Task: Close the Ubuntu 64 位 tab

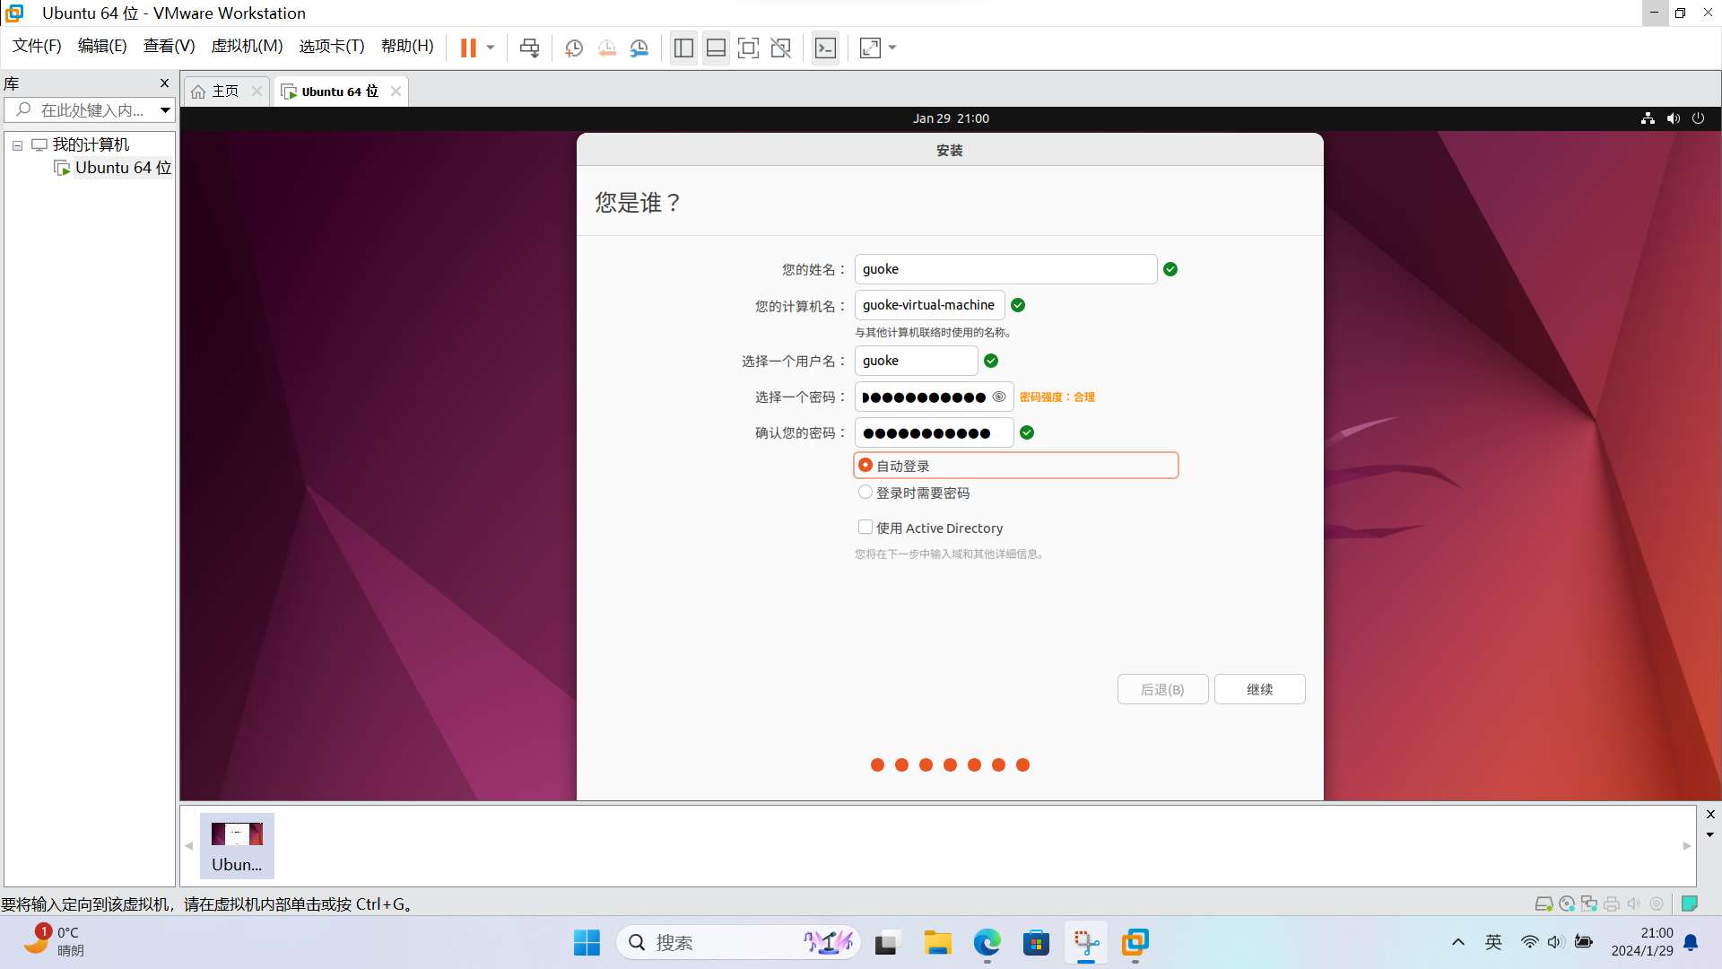Action: [396, 92]
